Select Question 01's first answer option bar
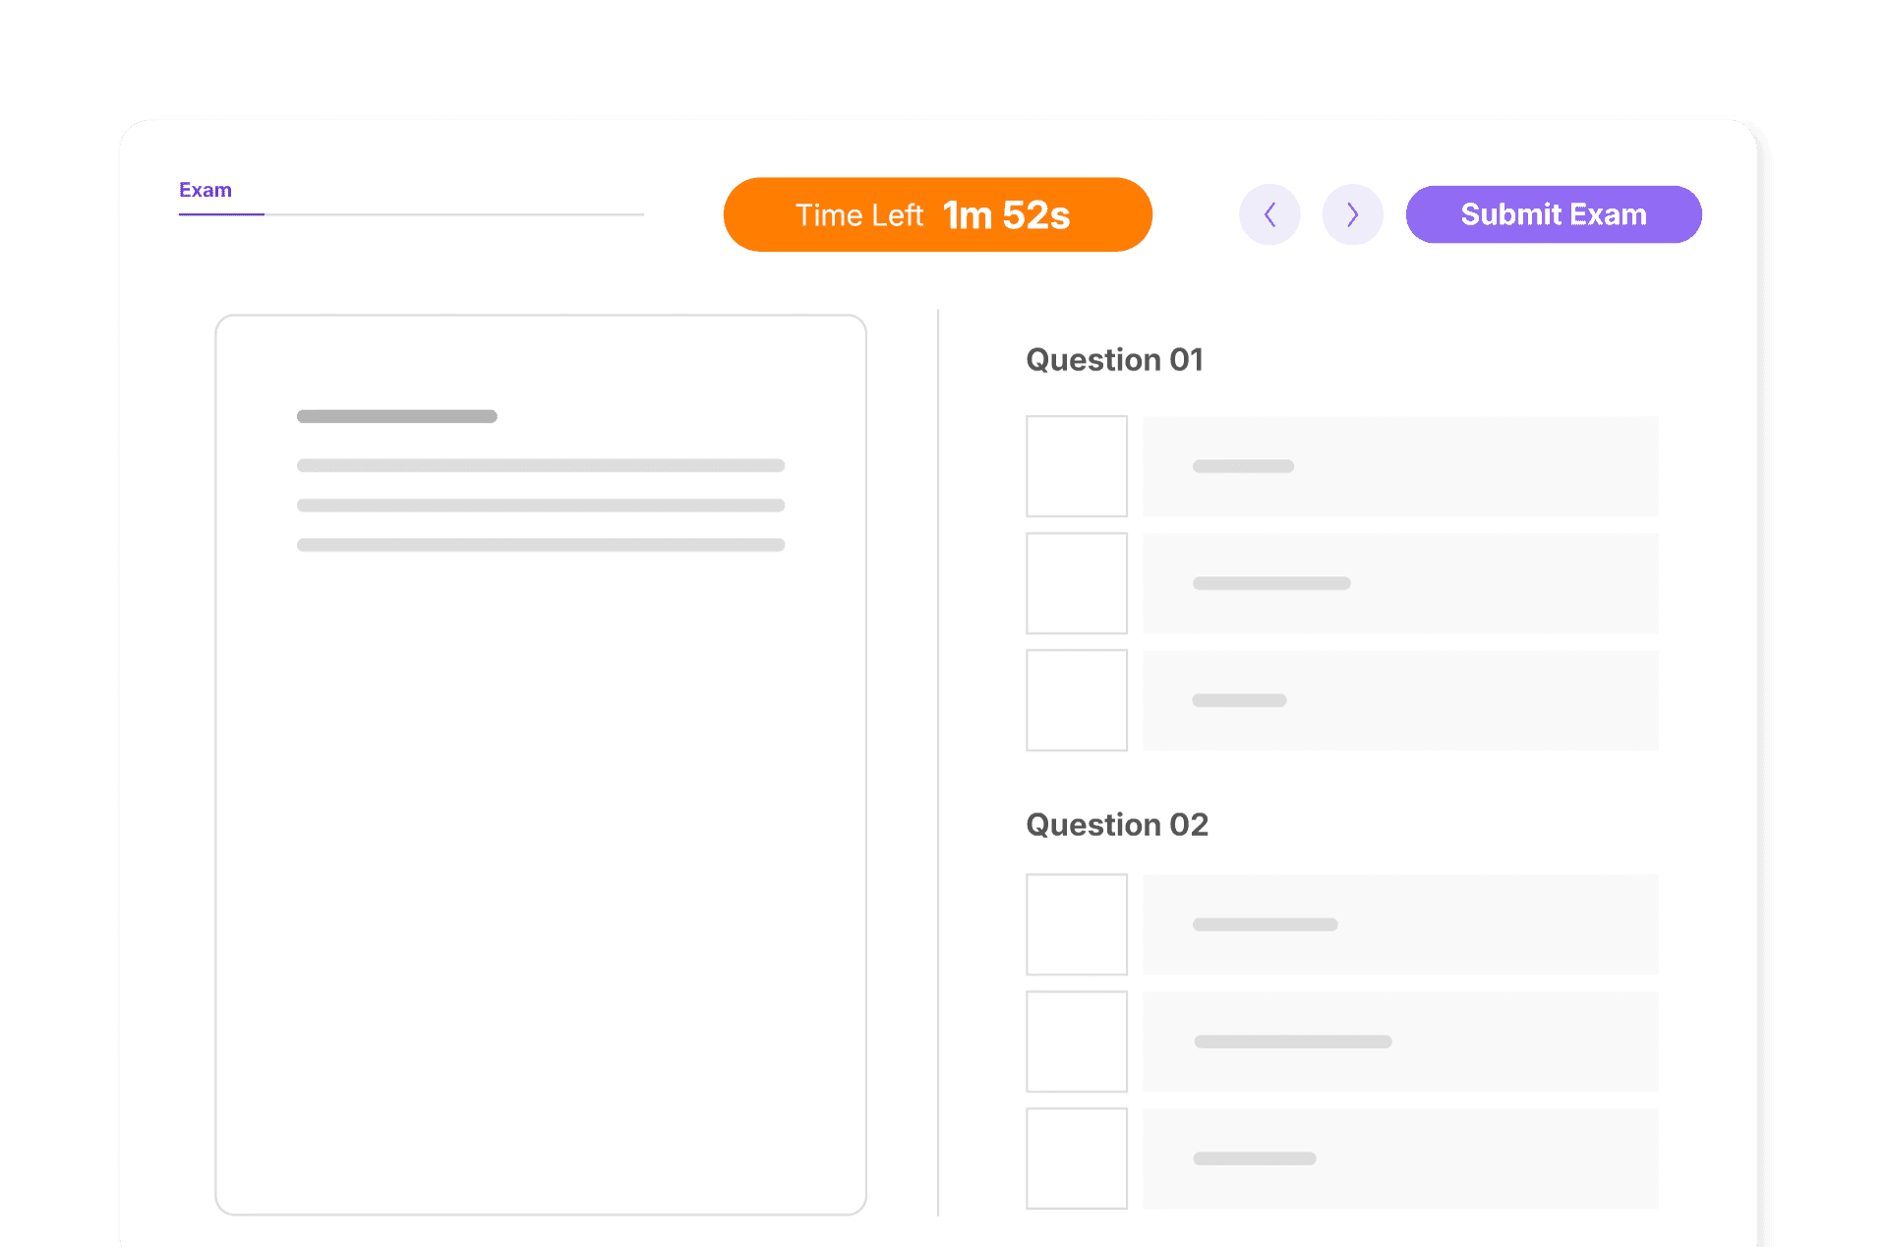 (x=1400, y=466)
